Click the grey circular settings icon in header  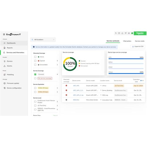coord(129,33)
